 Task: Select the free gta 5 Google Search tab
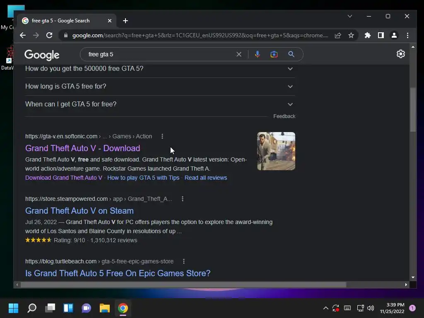67,21
